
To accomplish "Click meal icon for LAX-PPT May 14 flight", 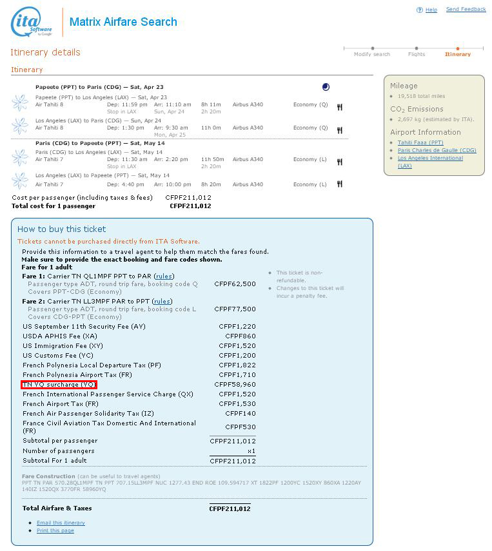I will [340, 184].
